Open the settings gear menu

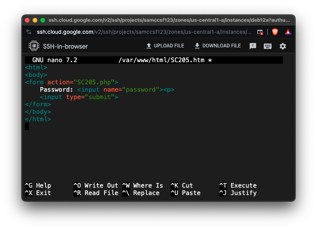click(x=283, y=46)
